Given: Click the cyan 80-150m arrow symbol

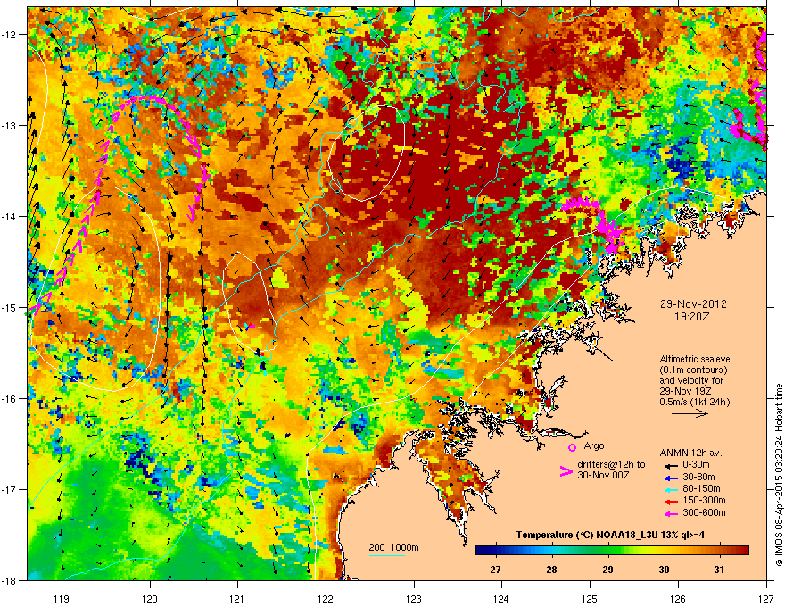Looking at the screenshot, I should tap(672, 490).
